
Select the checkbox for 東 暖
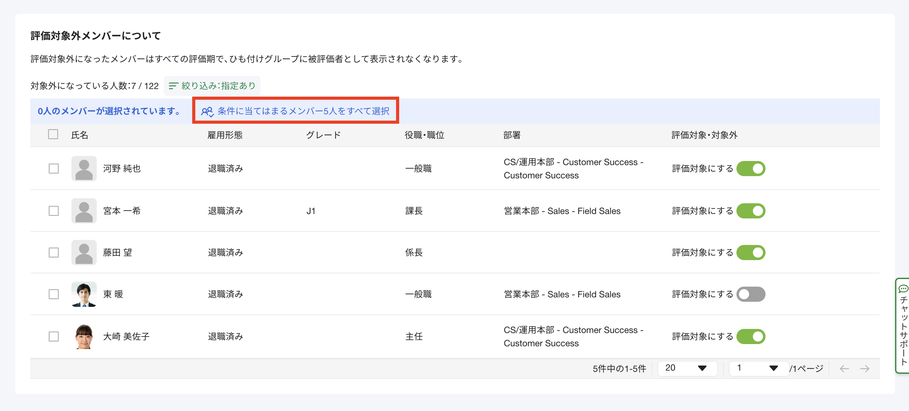click(x=54, y=294)
